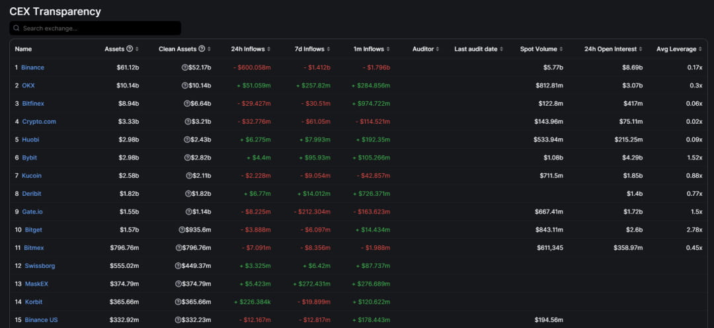
Task: Click info icon beside Bitget $935.6m clean assets
Action: [x=182, y=229]
